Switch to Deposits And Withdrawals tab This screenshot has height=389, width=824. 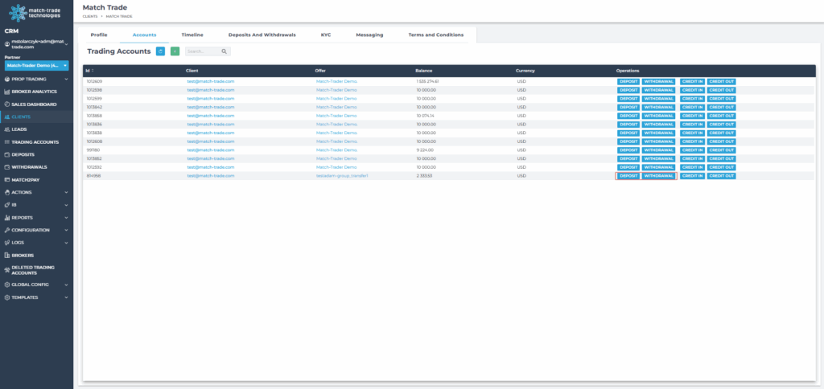pyautogui.click(x=261, y=35)
